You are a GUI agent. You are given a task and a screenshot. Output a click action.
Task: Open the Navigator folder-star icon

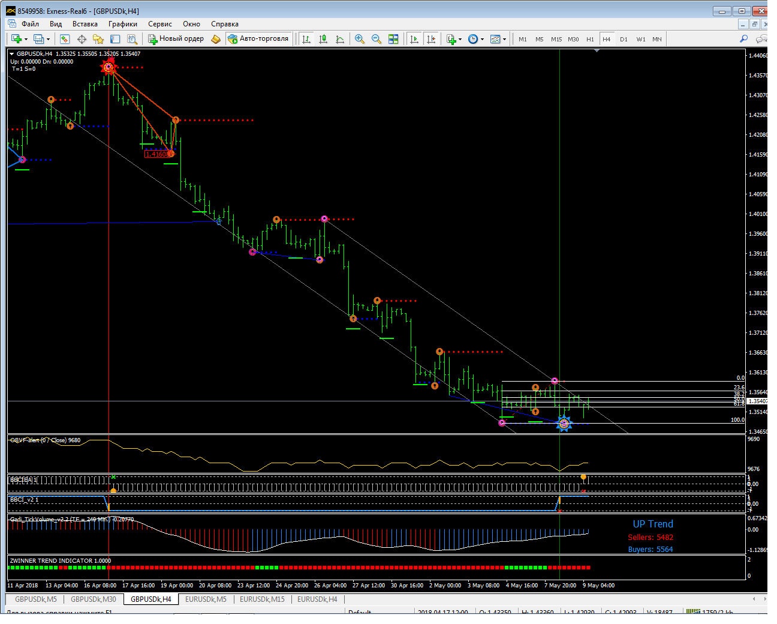pyautogui.click(x=98, y=39)
